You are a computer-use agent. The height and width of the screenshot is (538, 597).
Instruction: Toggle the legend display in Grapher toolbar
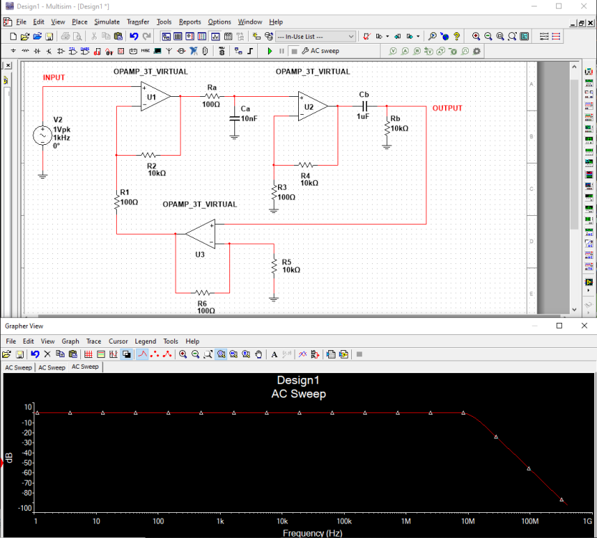point(101,354)
